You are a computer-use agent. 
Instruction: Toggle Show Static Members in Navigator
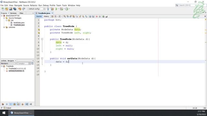(x=11, y=104)
